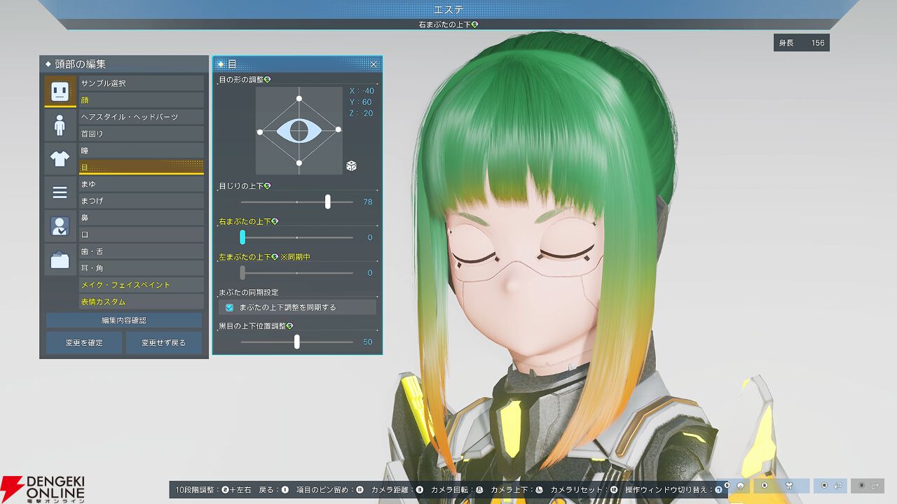Choose the 瞳 menu item
This screenshot has height=504, width=897.
(141, 150)
